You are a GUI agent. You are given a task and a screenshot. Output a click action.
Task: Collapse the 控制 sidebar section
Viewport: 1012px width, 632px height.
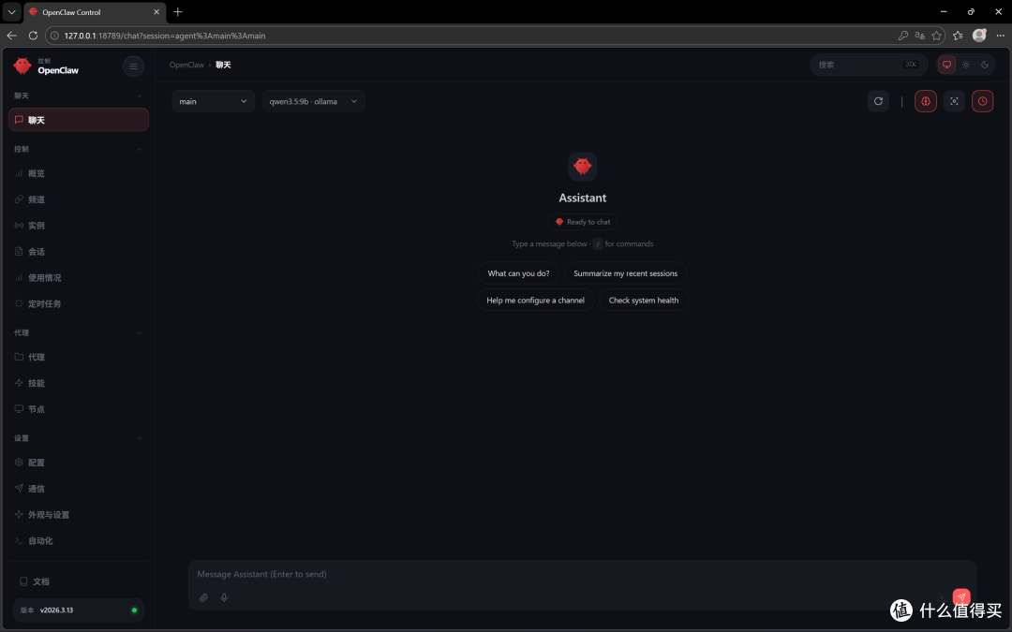(x=79, y=149)
